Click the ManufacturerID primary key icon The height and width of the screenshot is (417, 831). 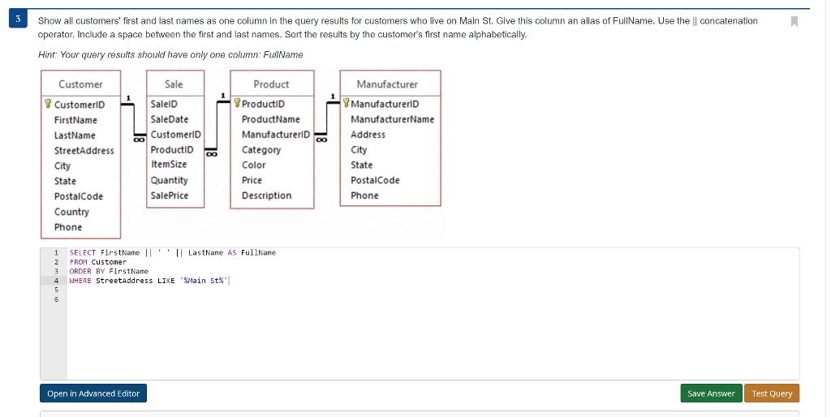346,103
